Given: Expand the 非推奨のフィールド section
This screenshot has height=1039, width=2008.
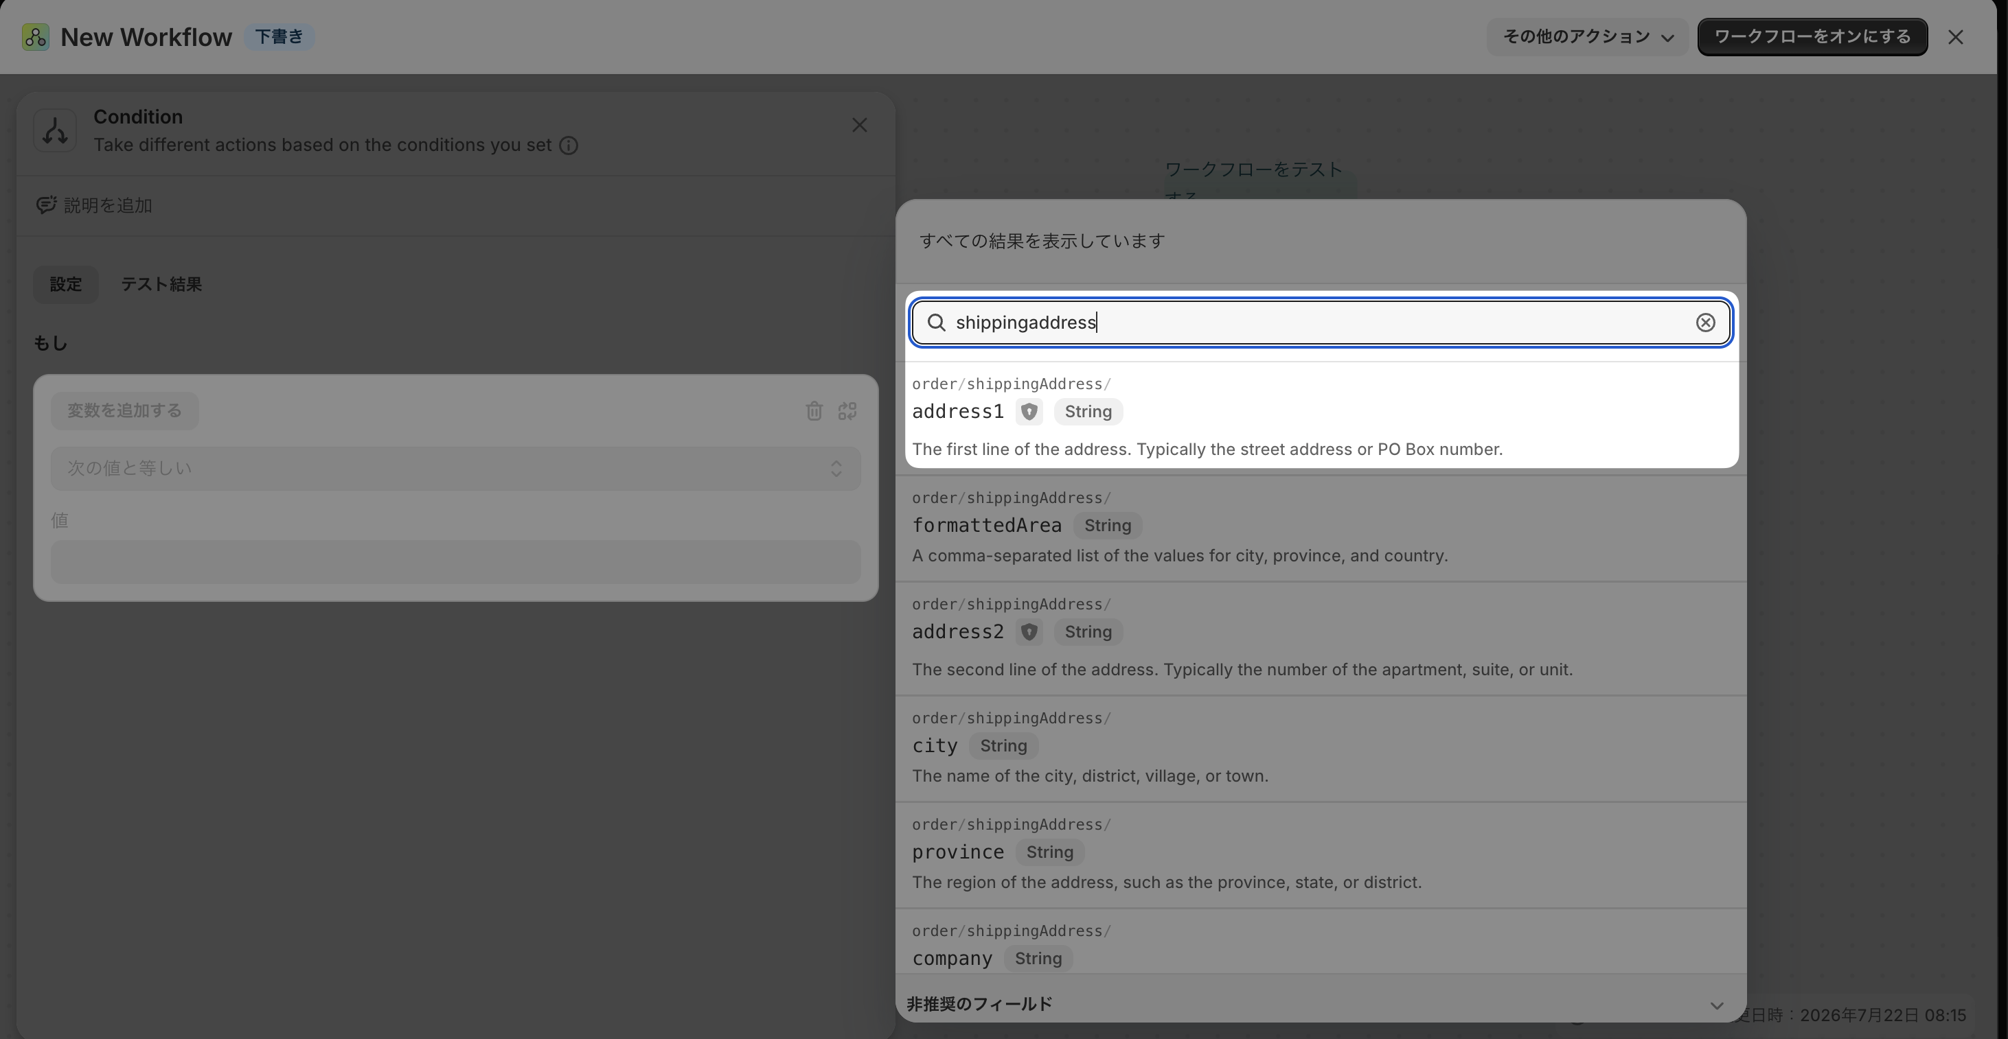Looking at the screenshot, I should [1321, 1004].
